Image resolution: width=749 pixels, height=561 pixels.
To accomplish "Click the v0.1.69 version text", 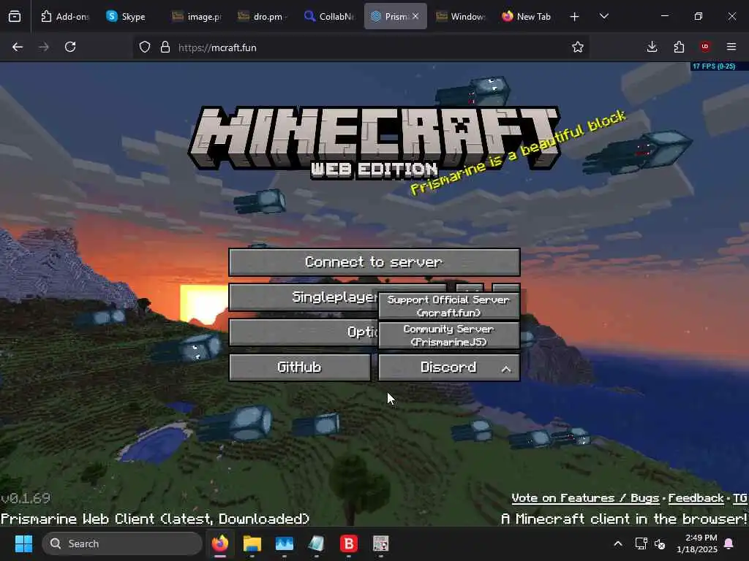I will pos(26,498).
